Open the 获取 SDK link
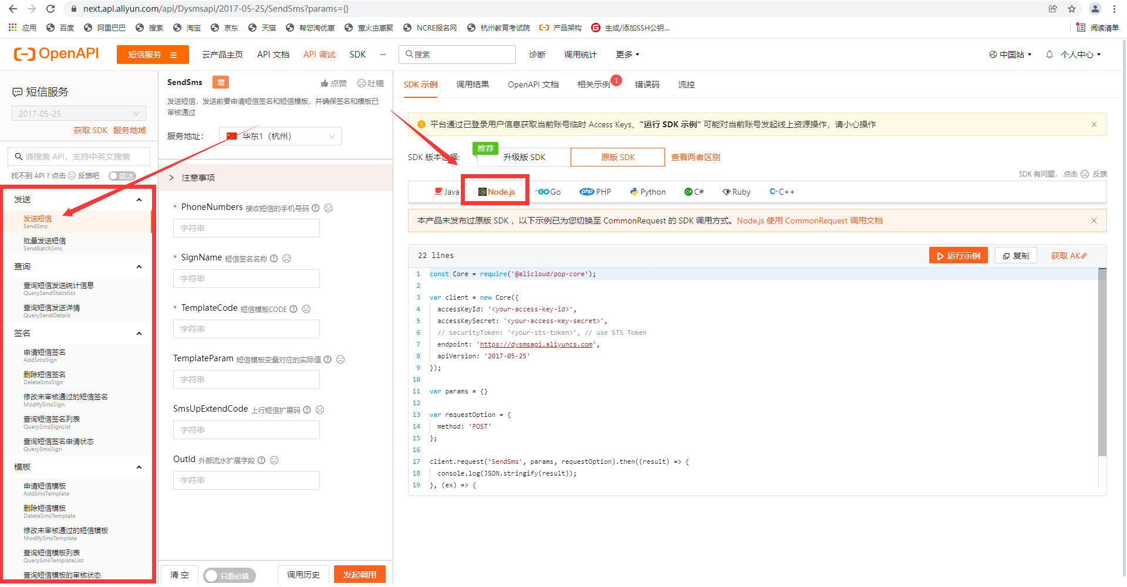 tap(90, 130)
